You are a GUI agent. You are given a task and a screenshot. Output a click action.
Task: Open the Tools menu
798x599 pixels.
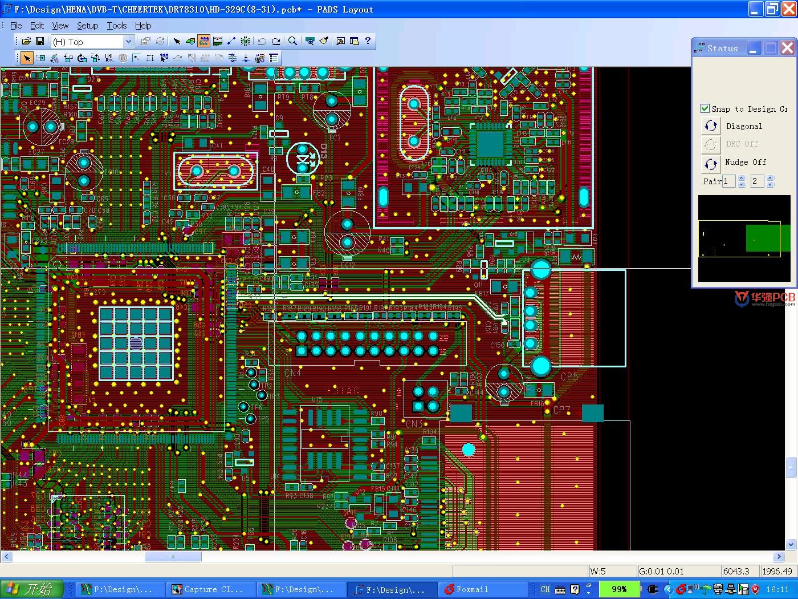(x=116, y=26)
